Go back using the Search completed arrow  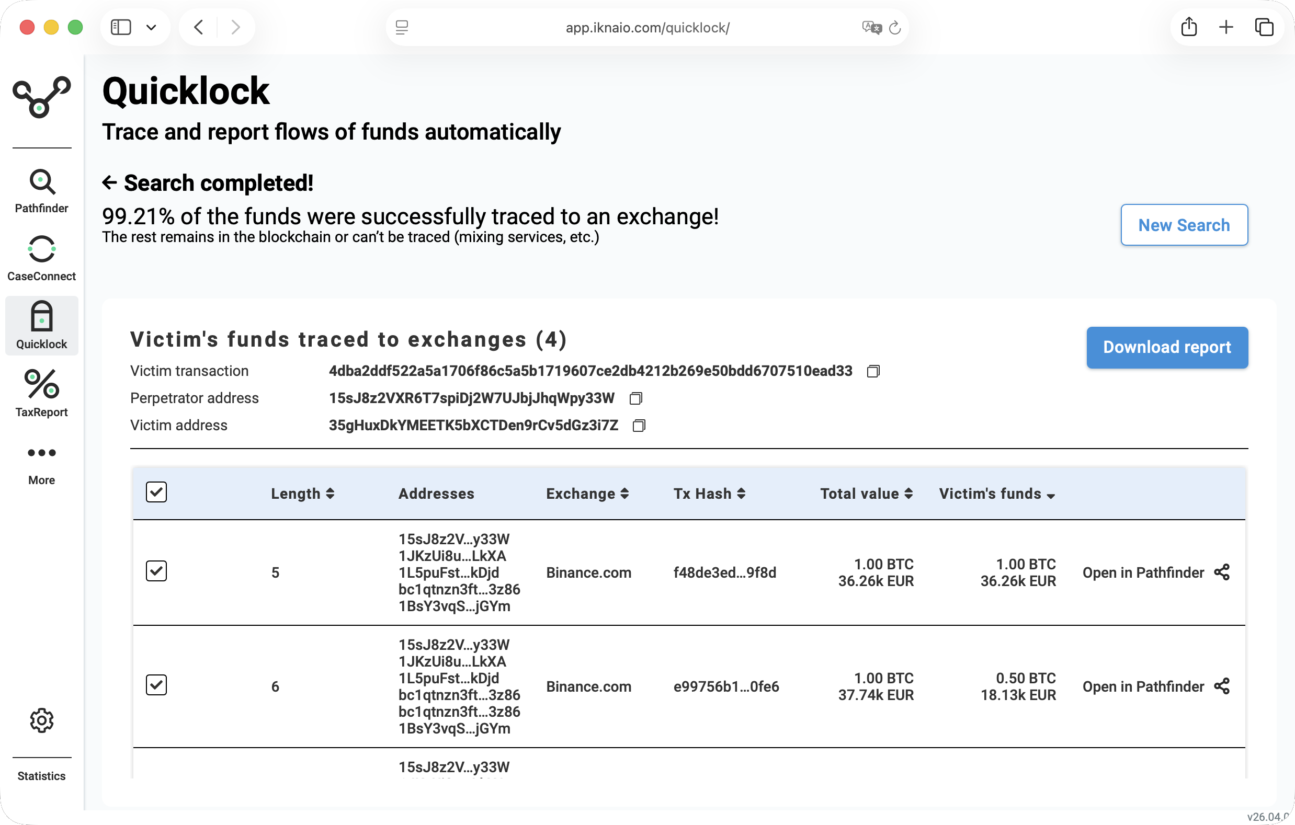click(x=109, y=183)
